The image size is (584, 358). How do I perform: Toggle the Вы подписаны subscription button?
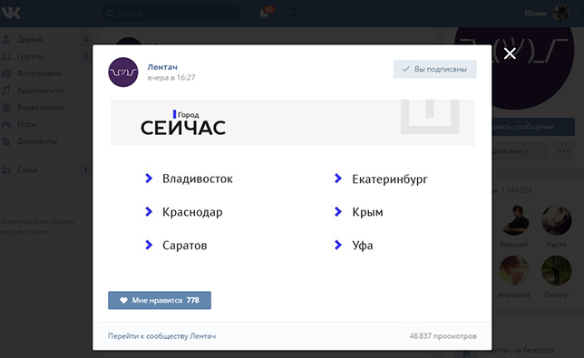434,69
